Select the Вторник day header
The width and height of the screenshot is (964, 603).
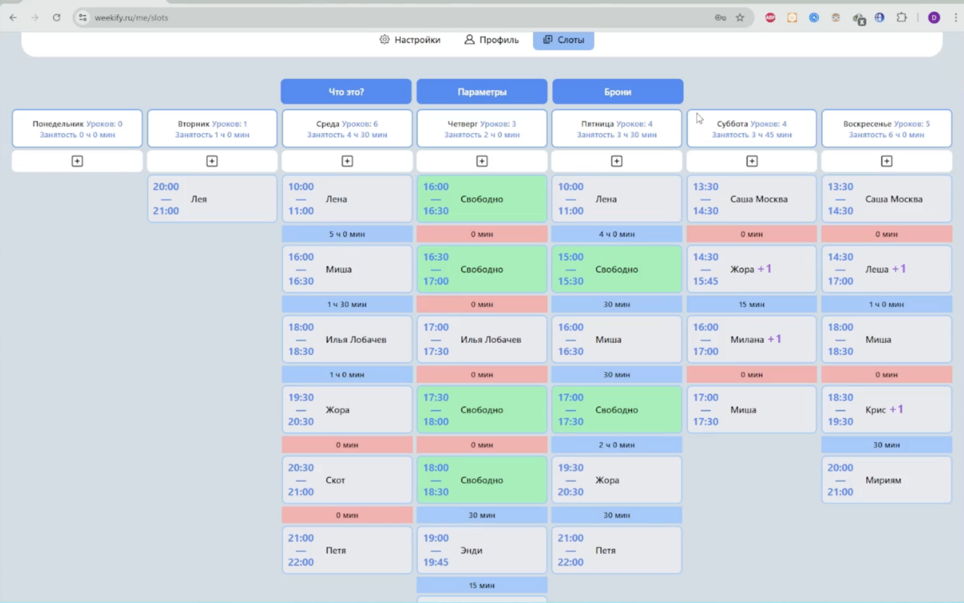(212, 128)
